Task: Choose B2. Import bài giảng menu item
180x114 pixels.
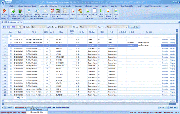Action: (x=37, y=112)
